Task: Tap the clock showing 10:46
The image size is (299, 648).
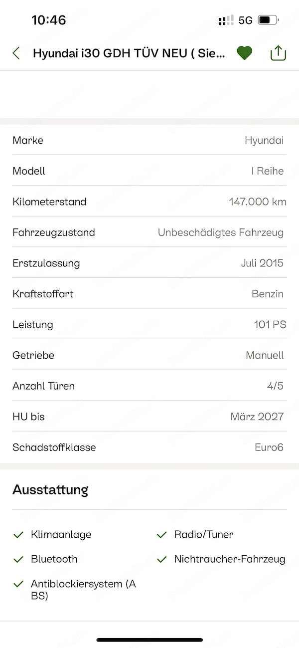Action: [x=49, y=20]
